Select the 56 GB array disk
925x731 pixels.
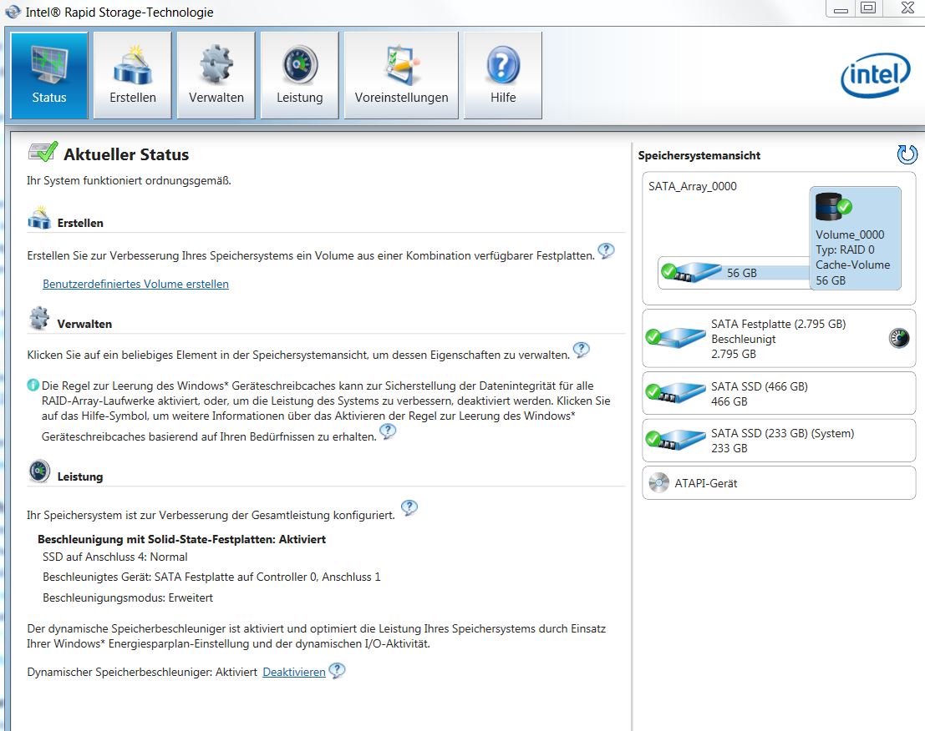tap(734, 273)
